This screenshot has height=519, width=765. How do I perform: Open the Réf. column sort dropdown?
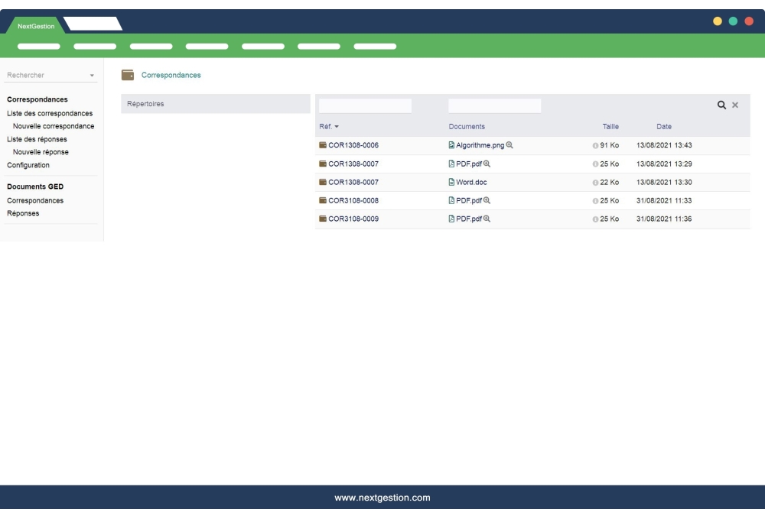pos(337,127)
